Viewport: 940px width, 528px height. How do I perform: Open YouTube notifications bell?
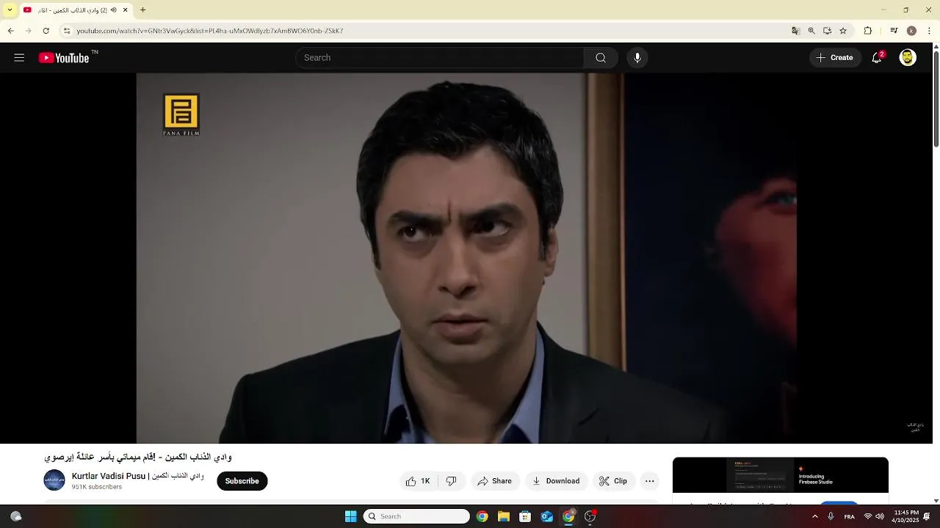coord(877,58)
